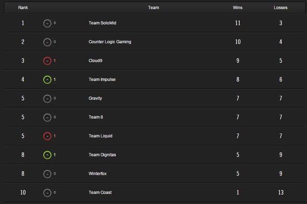Click Gravity's gray no-change icon

click(47, 98)
